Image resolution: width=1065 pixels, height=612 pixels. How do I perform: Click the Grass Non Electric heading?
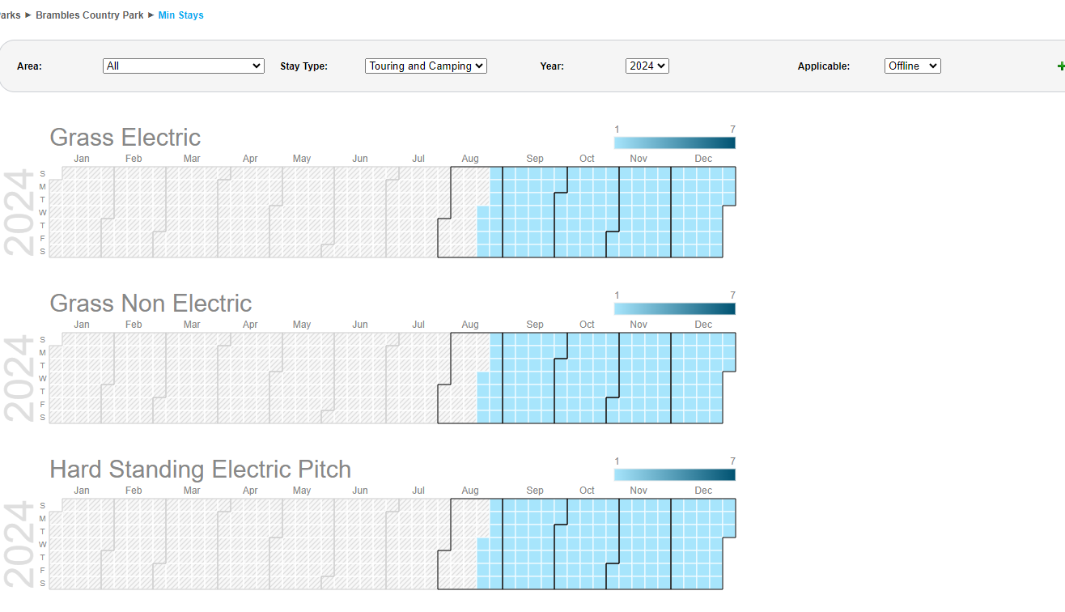[151, 304]
